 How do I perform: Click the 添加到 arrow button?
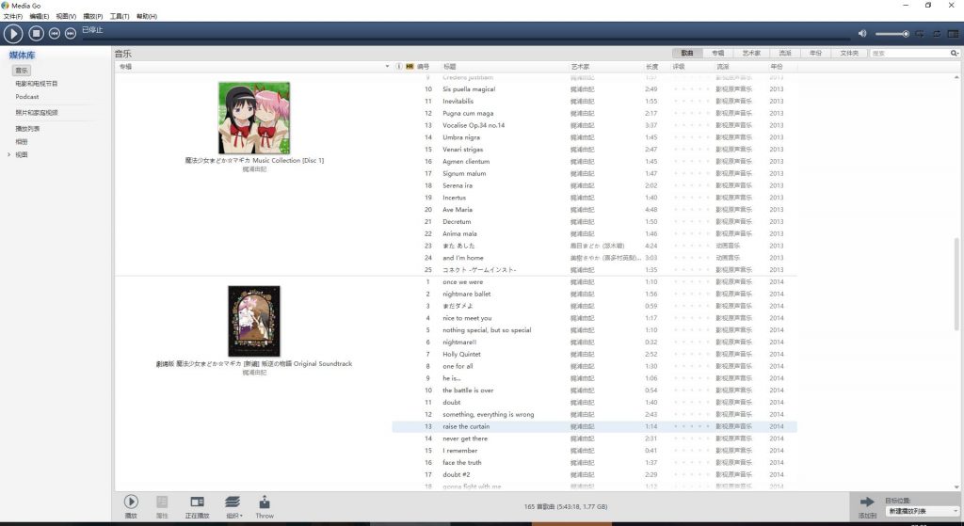coord(867,506)
